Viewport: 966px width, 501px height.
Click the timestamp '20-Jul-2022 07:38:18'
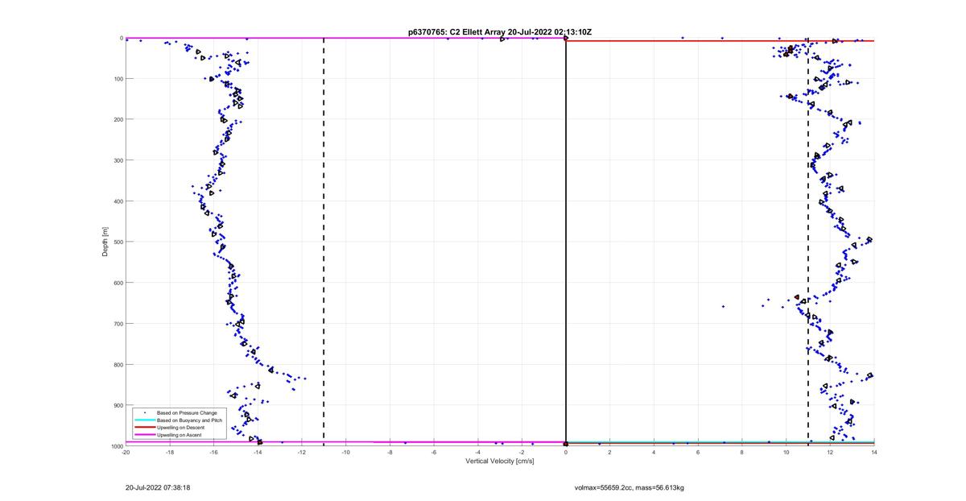click(158, 487)
